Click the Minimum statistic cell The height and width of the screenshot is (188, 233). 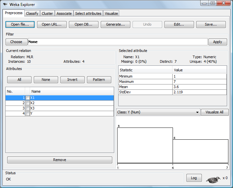[x=145, y=76]
